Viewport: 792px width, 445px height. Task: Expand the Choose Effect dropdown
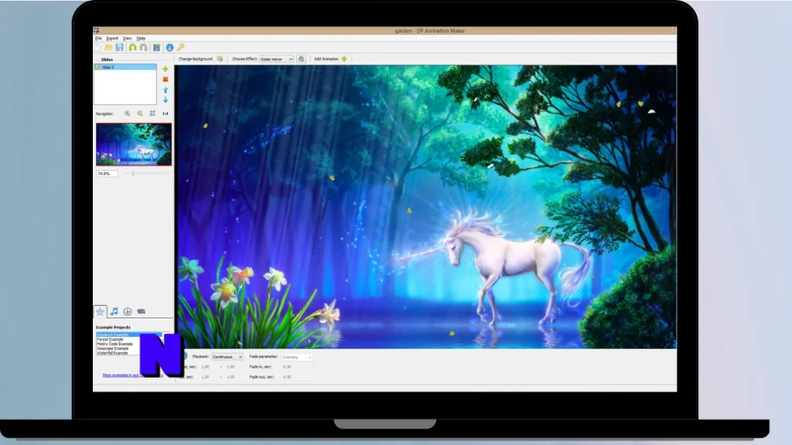[276, 59]
